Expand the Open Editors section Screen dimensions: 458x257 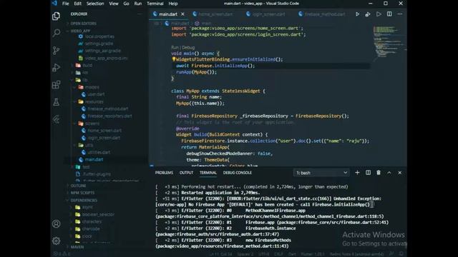[x=83, y=24]
